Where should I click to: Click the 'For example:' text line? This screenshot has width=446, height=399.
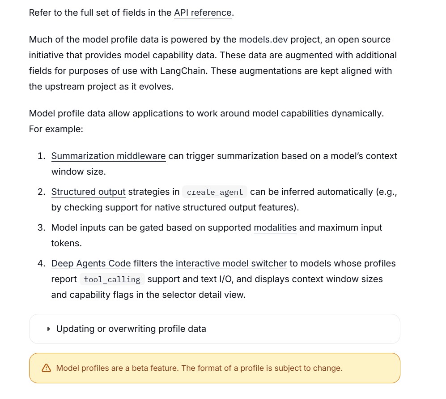pos(56,129)
